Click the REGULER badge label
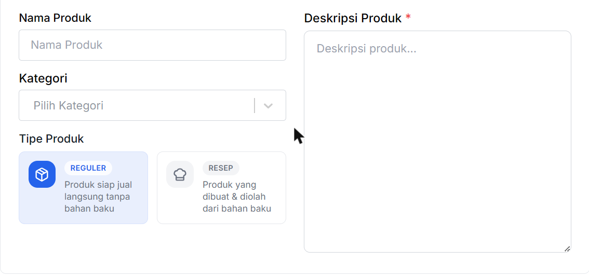 (88, 168)
